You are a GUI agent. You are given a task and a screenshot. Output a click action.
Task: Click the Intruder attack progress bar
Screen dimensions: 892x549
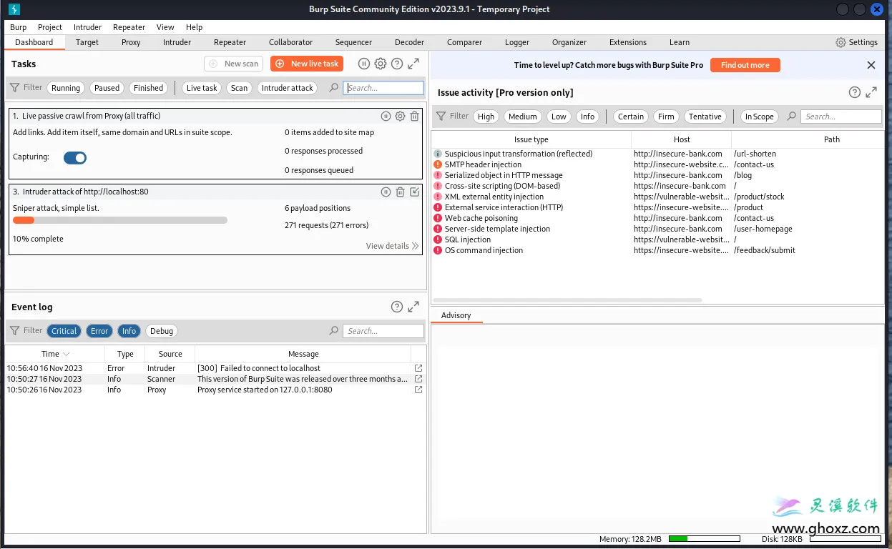point(120,220)
